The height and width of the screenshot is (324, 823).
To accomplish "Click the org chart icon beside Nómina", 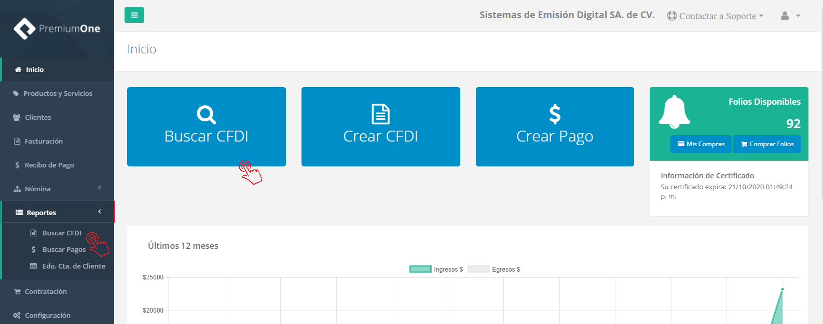I will point(17,189).
